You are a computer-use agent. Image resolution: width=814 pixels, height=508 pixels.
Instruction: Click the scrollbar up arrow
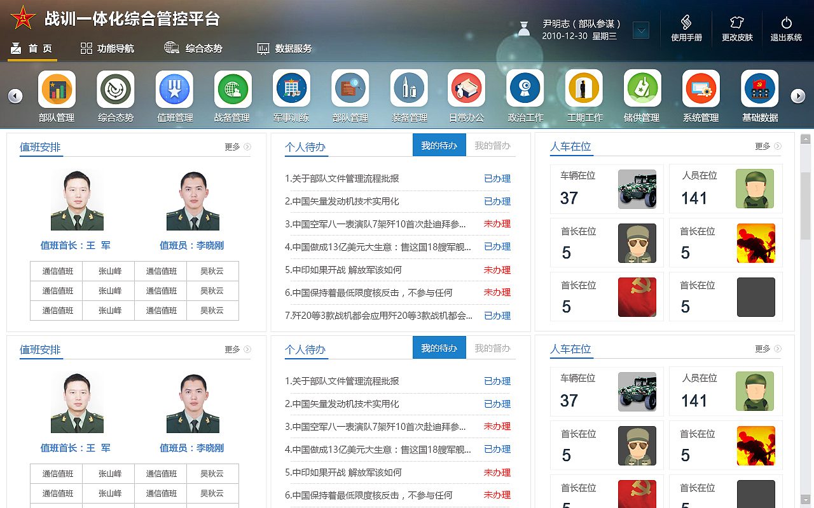(x=806, y=138)
